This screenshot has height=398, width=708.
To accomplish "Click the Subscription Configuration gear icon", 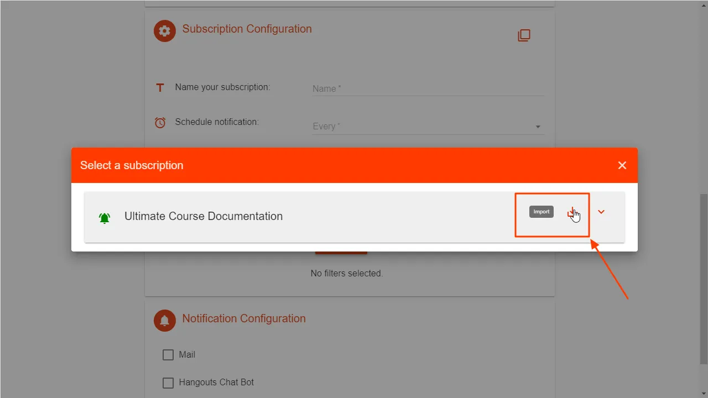I will point(165,31).
